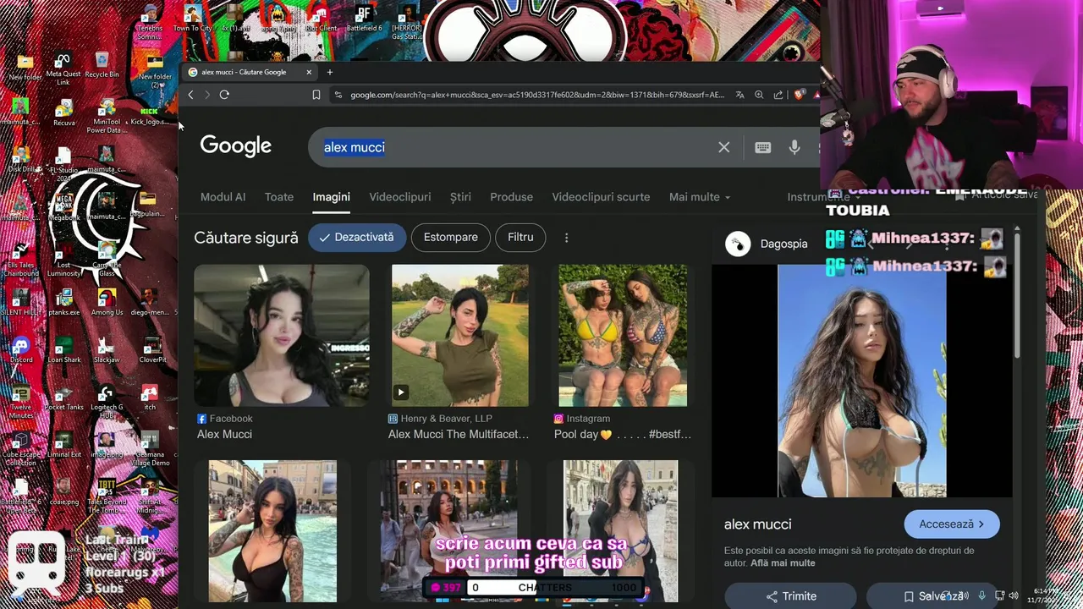Start voice search with the microphone icon
The image size is (1083, 609).
(x=794, y=147)
